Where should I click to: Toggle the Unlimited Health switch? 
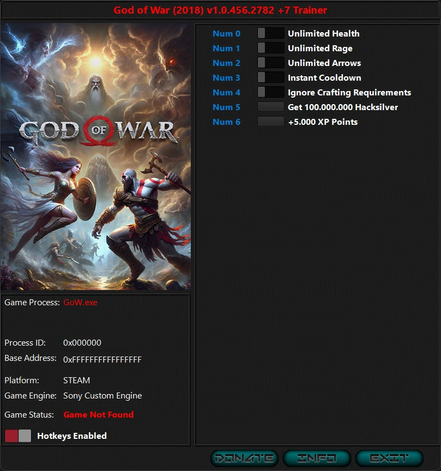click(x=271, y=33)
